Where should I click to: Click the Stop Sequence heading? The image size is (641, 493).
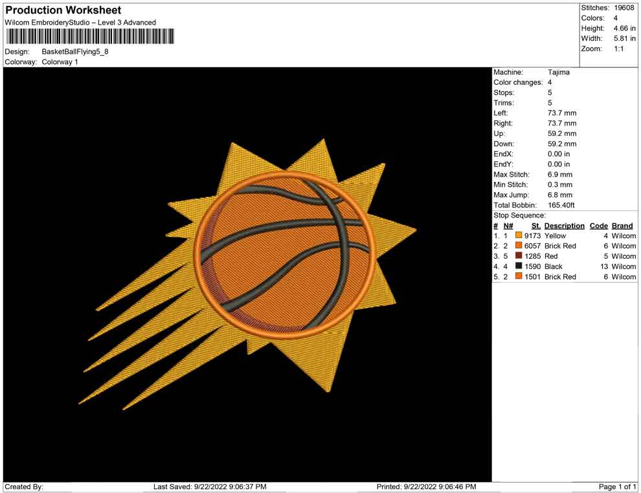(x=519, y=215)
